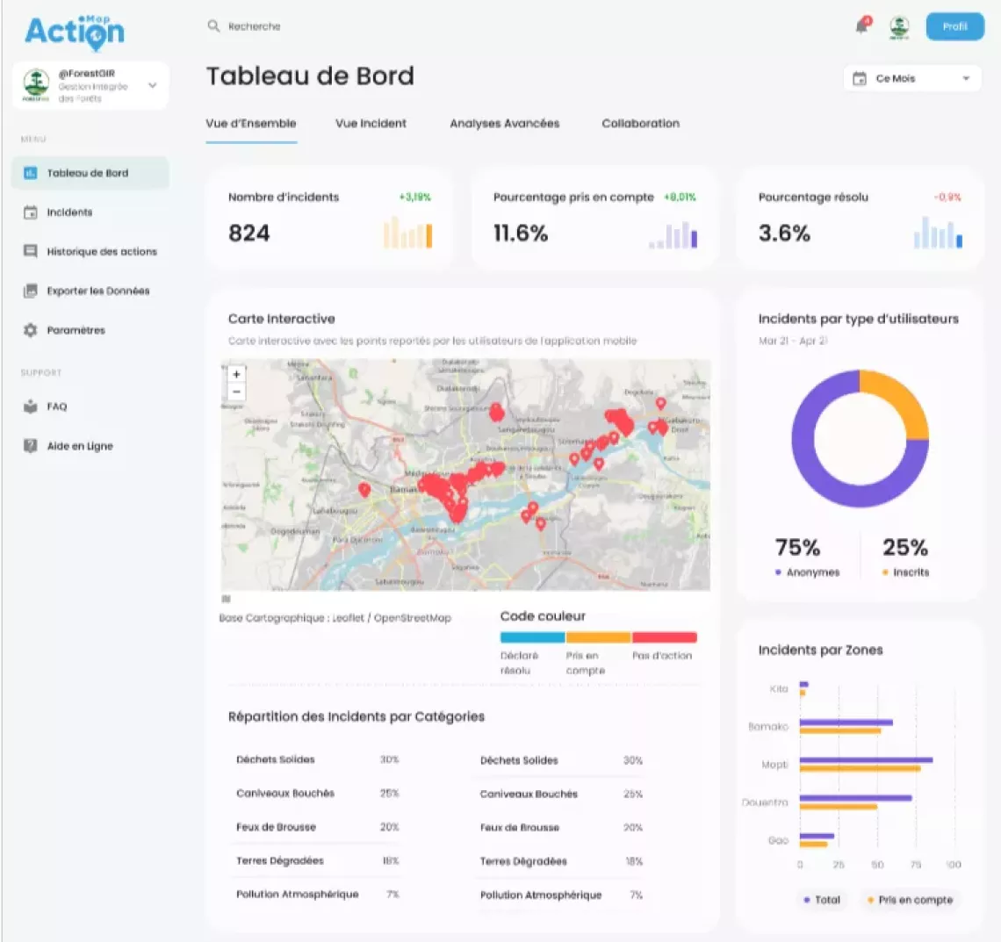1001x942 pixels.
Task: Open FAQ support link
Action: click(x=57, y=406)
